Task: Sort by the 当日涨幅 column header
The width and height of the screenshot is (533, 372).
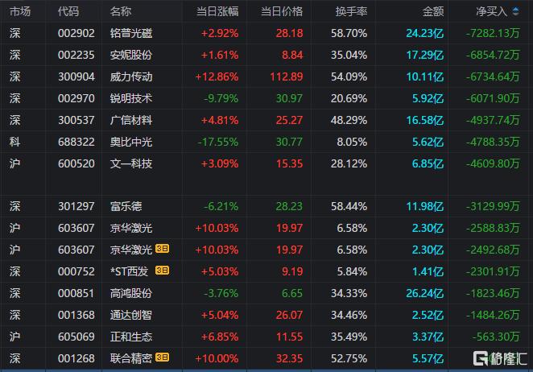Action: pos(217,11)
